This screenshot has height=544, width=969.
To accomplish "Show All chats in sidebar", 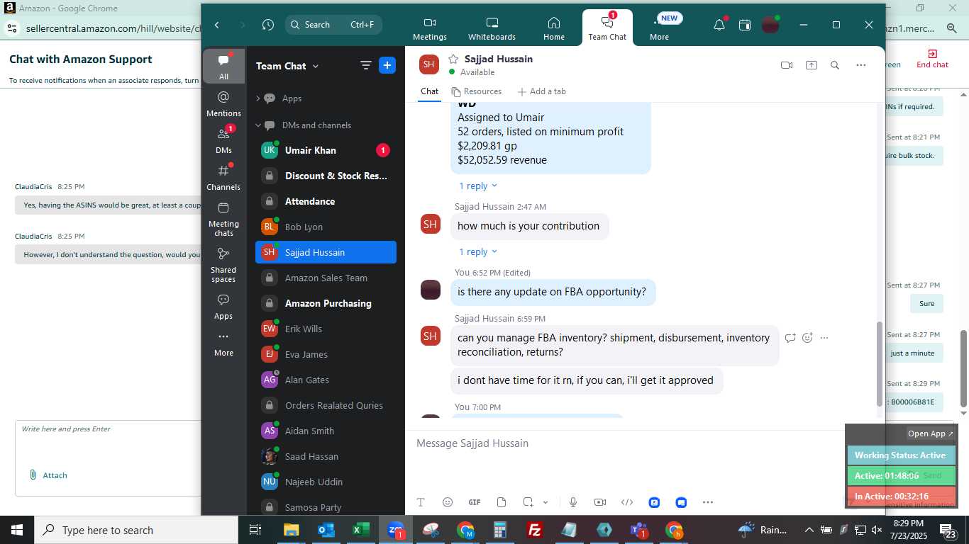I will 223,67.
